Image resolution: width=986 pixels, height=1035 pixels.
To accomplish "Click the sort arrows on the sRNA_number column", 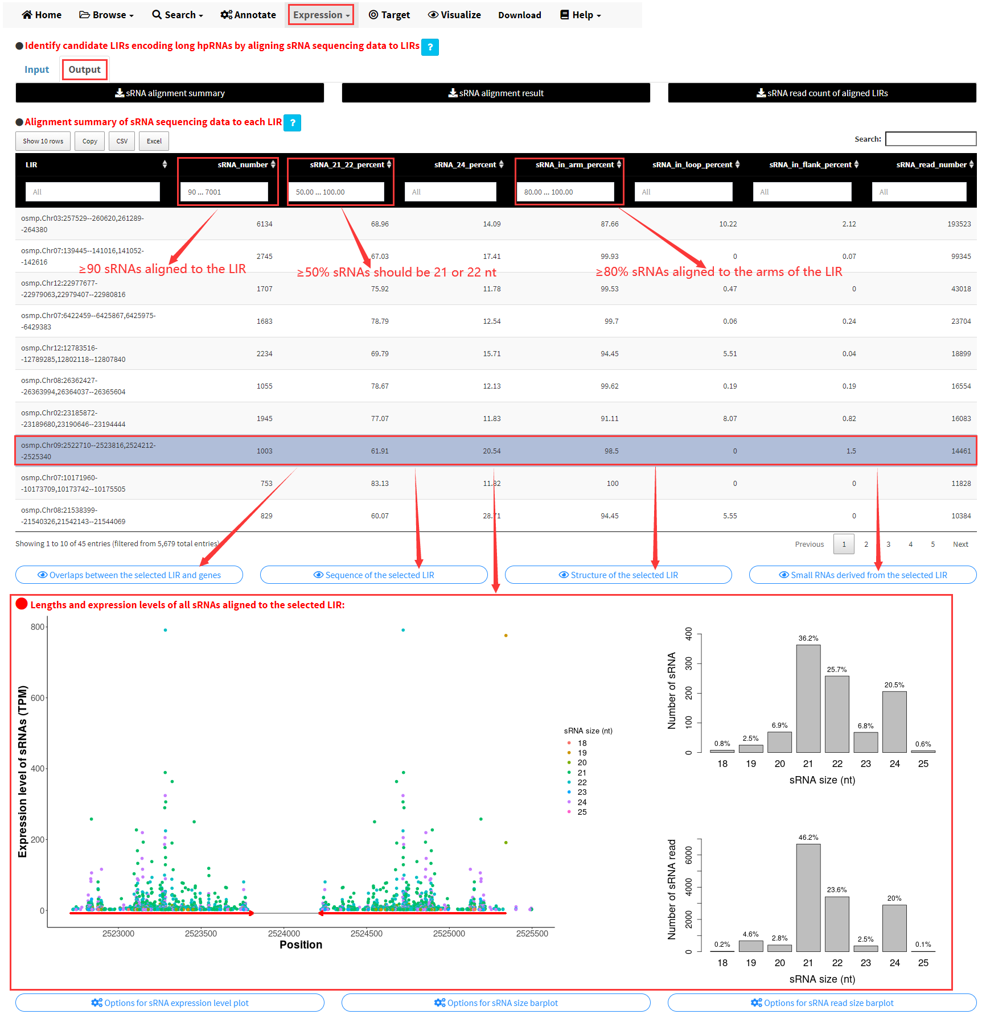I will click(x=273, y=164).
